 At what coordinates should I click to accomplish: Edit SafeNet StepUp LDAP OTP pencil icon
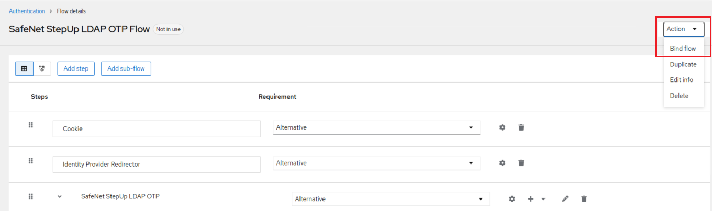(x=565, y=198)
